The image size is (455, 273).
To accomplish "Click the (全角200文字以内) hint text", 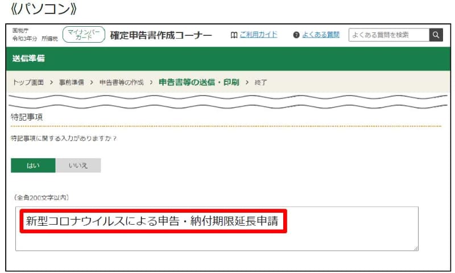I will [x=41, y=197].
